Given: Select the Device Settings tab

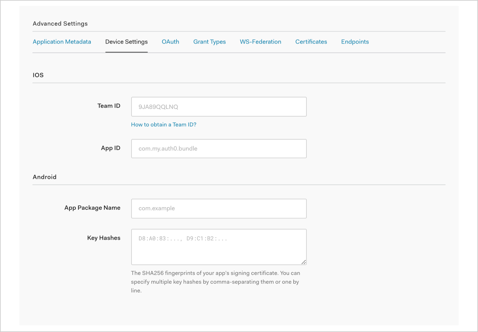Looking at the screenshot, I should [x=126, y=42].
